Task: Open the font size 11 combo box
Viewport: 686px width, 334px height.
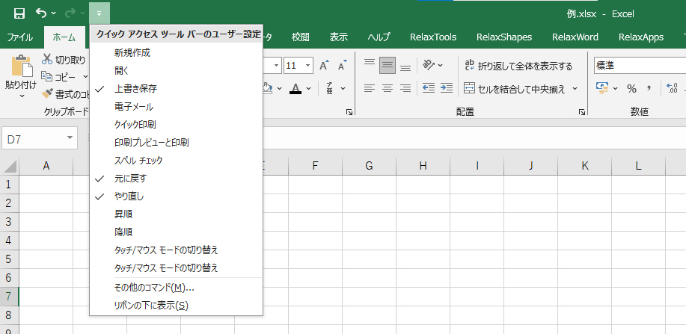Action: click(298, 66)
